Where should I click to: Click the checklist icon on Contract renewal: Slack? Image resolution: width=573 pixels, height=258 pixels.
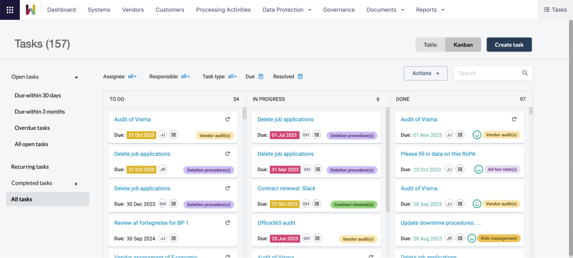[317, 204]
